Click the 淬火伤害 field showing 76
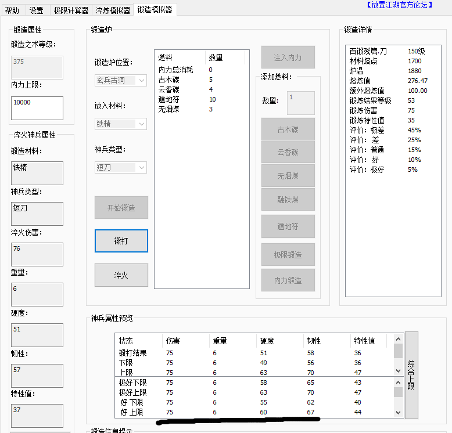The width and height of the screenshot is (452, 433). click(37, 254)
